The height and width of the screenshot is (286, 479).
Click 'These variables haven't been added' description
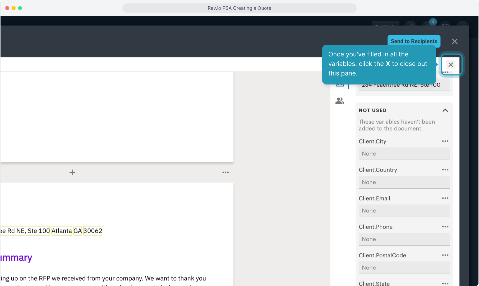(397, 125)
